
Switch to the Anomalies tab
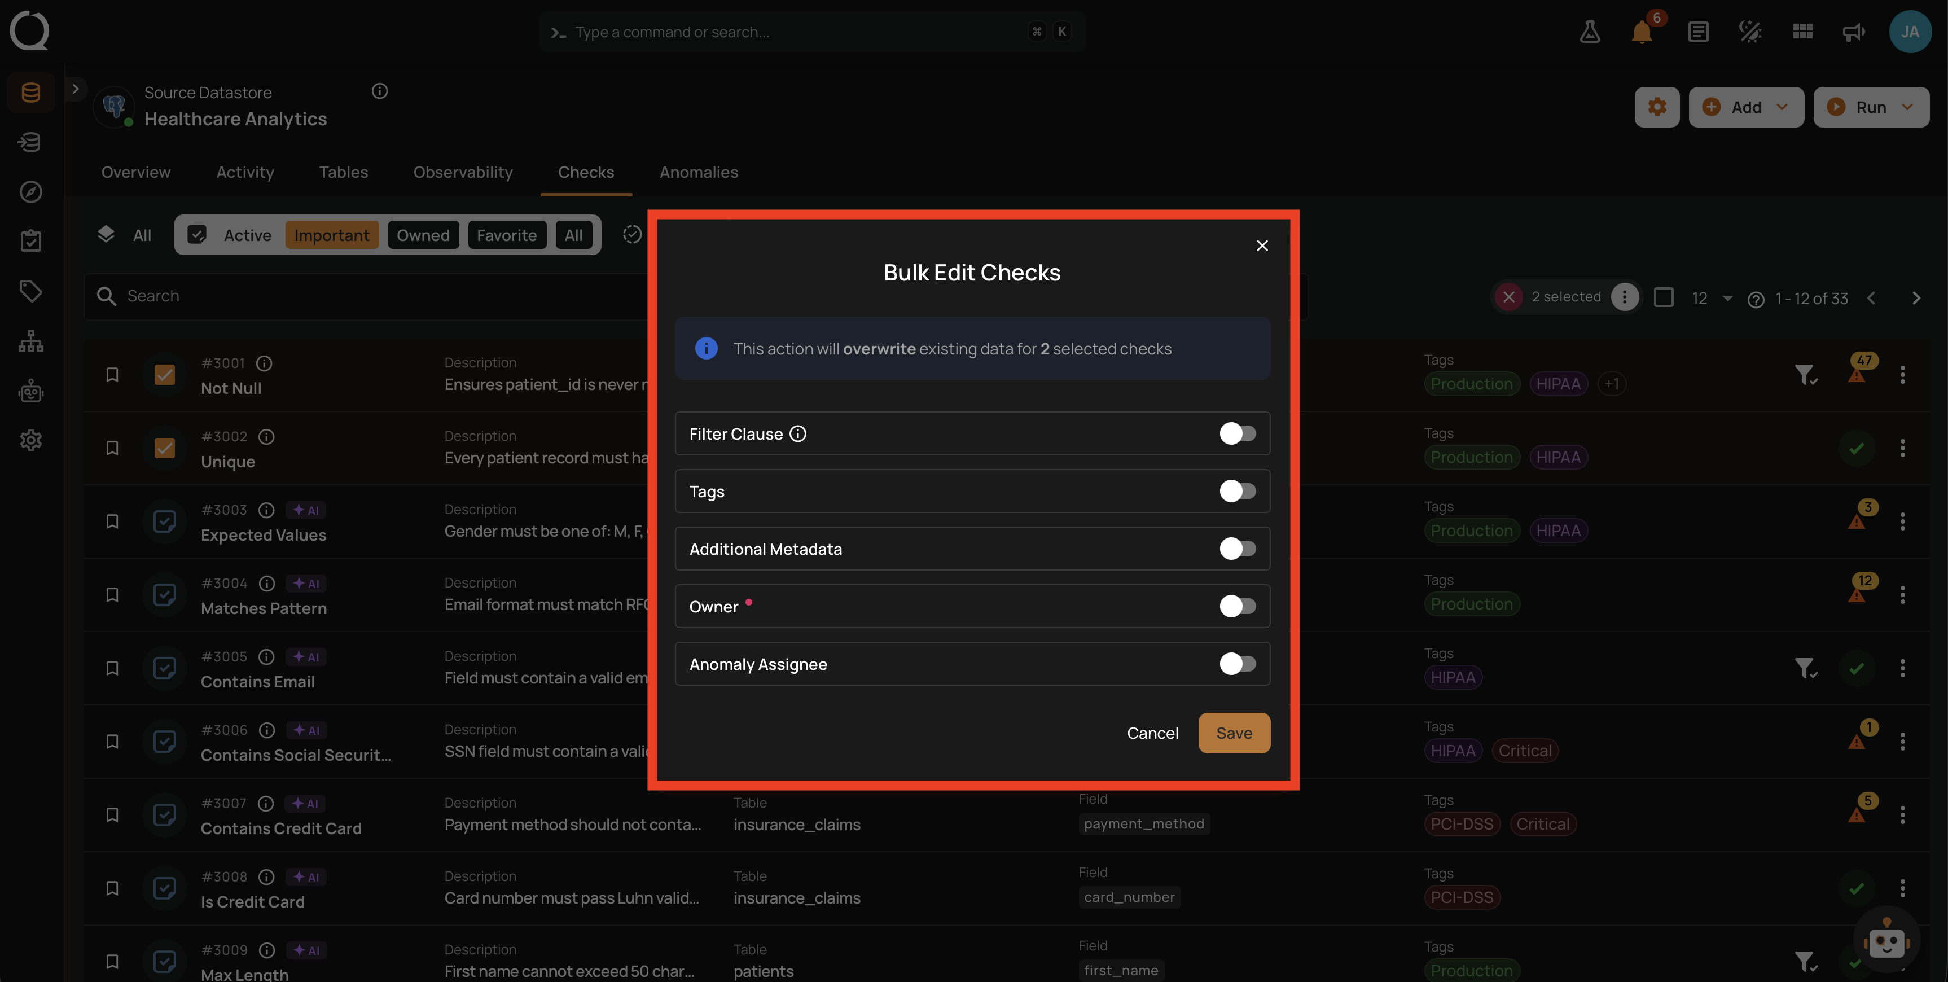click(x=699, y=172)
